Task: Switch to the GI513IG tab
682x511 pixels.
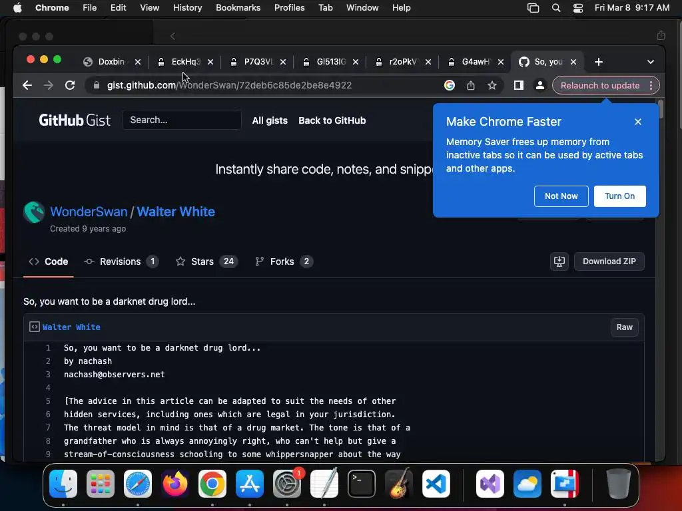Action: click(331, 62)
